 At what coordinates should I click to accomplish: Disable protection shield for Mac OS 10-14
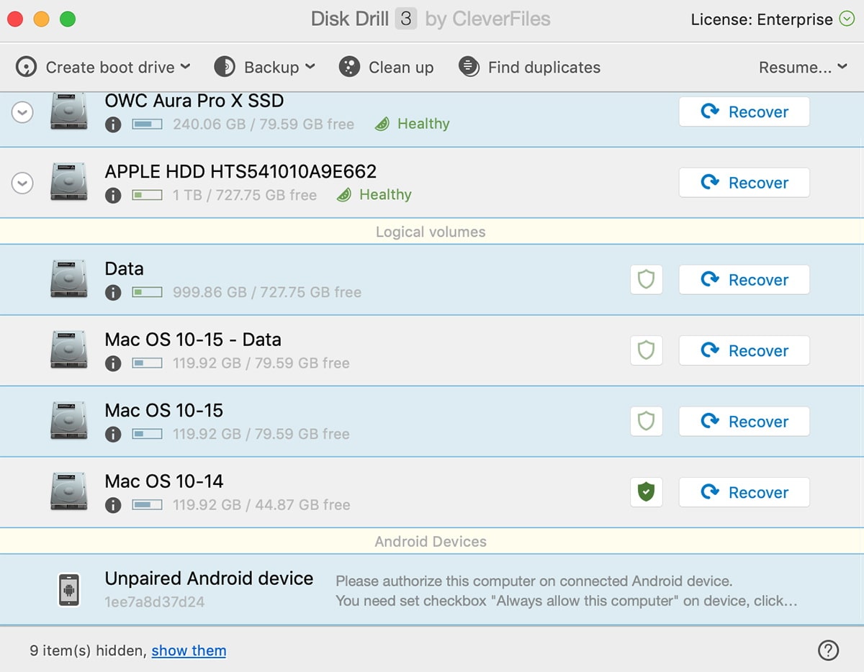[647, 492]
